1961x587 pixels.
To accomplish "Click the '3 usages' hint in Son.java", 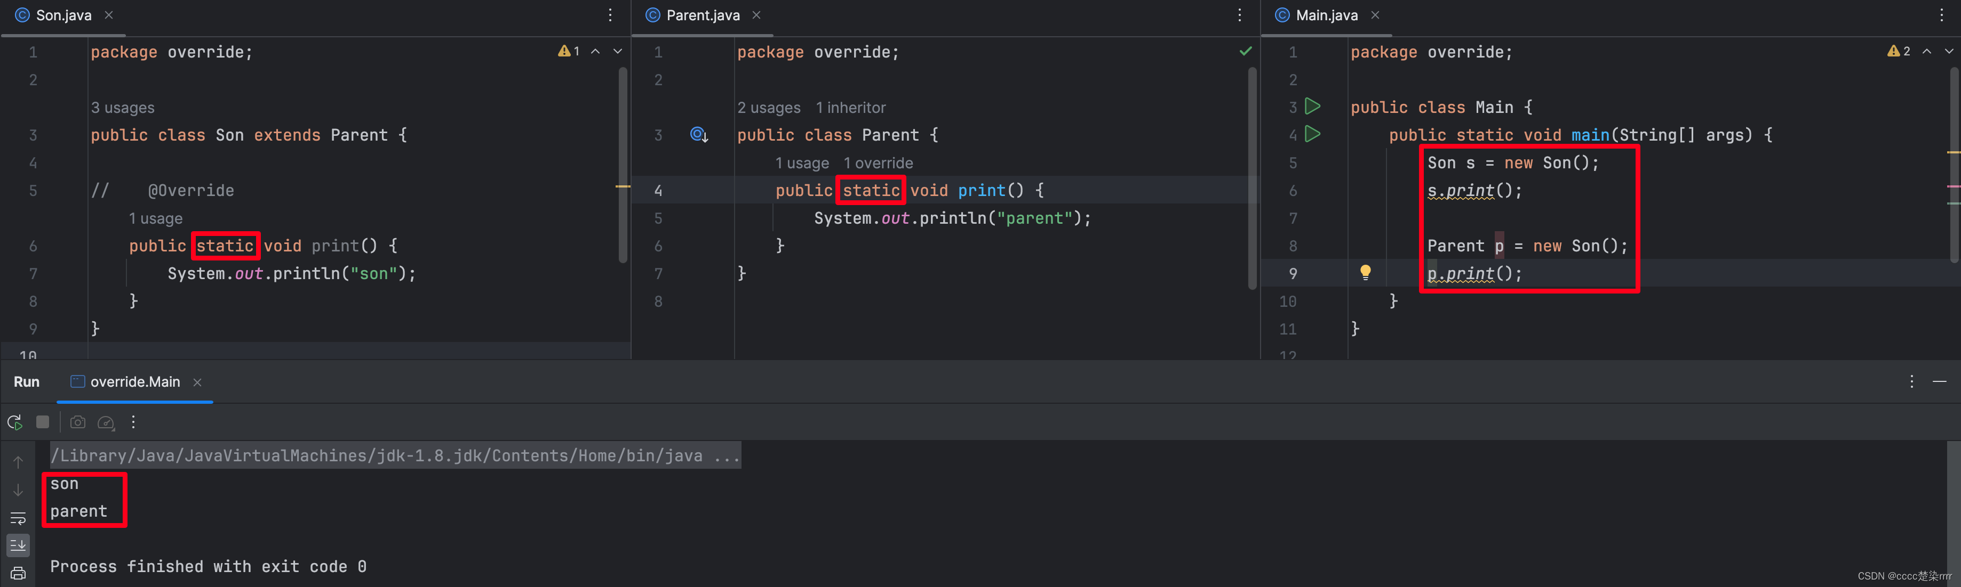I will click(x=123, y=107).
